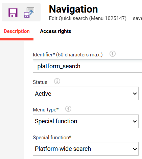Screen dimensions: 142x159
Task: Show info icon next to Status
Action: [x=57, y=81]
